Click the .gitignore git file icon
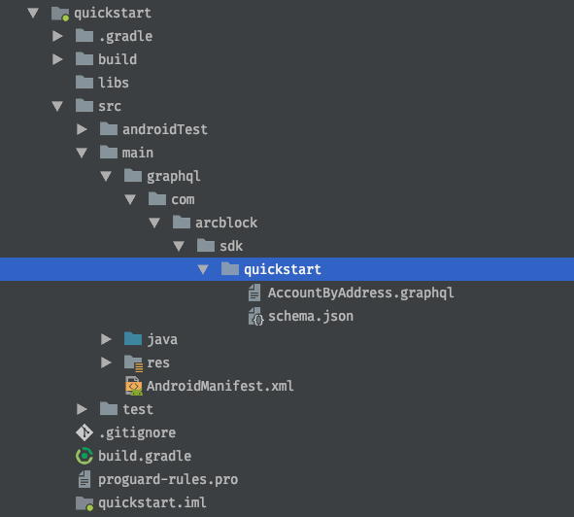The image size is (574, 517). [84, 432]
